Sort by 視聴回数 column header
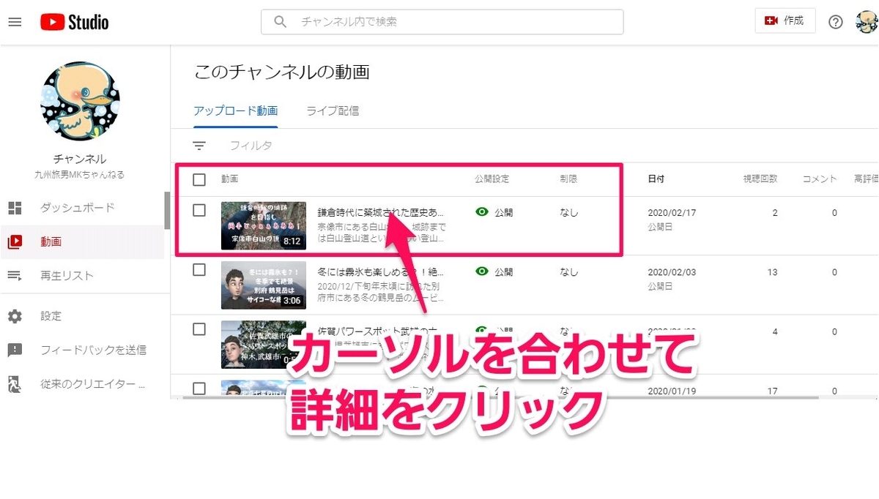This screenshot has width=879, height=499. (760, 179)
